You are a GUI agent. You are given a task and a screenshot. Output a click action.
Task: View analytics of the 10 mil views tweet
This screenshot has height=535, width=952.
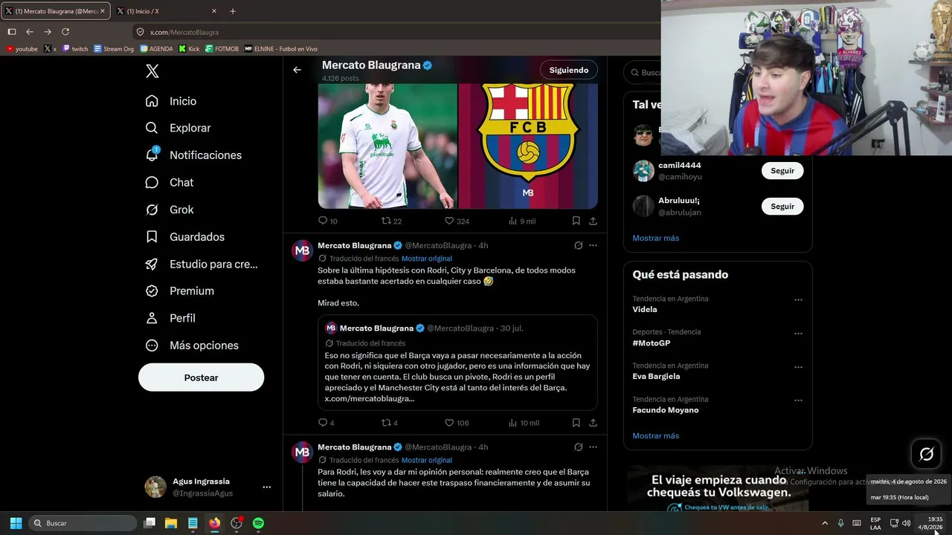point(524,423)
